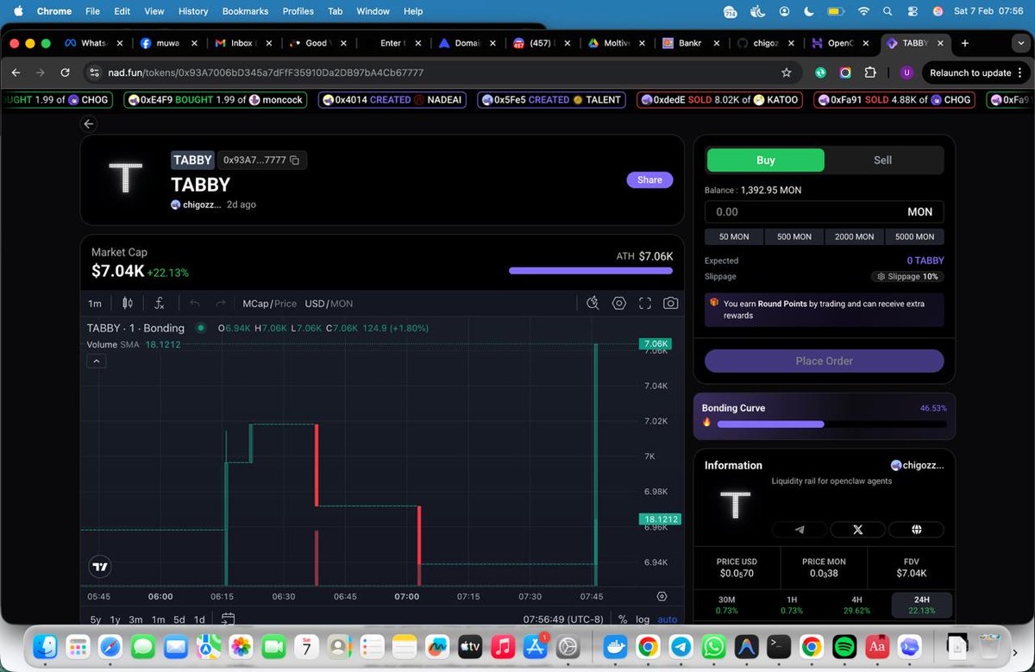Viewport: 1035px width, 672px height.
Task: Collapse the chart legend with the chevron
Action: (x=97, y=361)
